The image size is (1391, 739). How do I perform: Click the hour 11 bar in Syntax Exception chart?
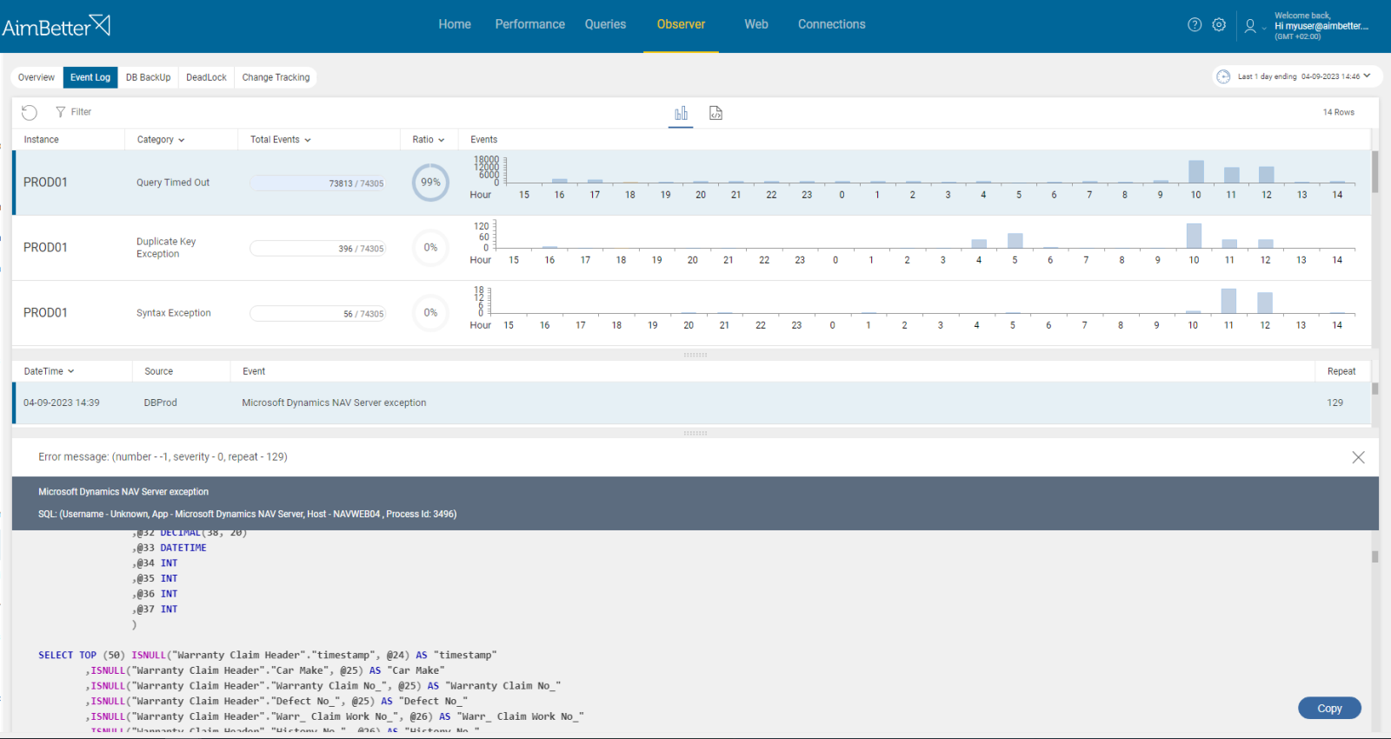(x=1228, y=301)
